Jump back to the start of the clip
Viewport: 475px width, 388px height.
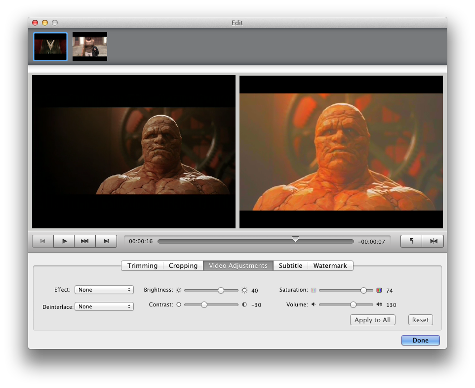(42, 241)
